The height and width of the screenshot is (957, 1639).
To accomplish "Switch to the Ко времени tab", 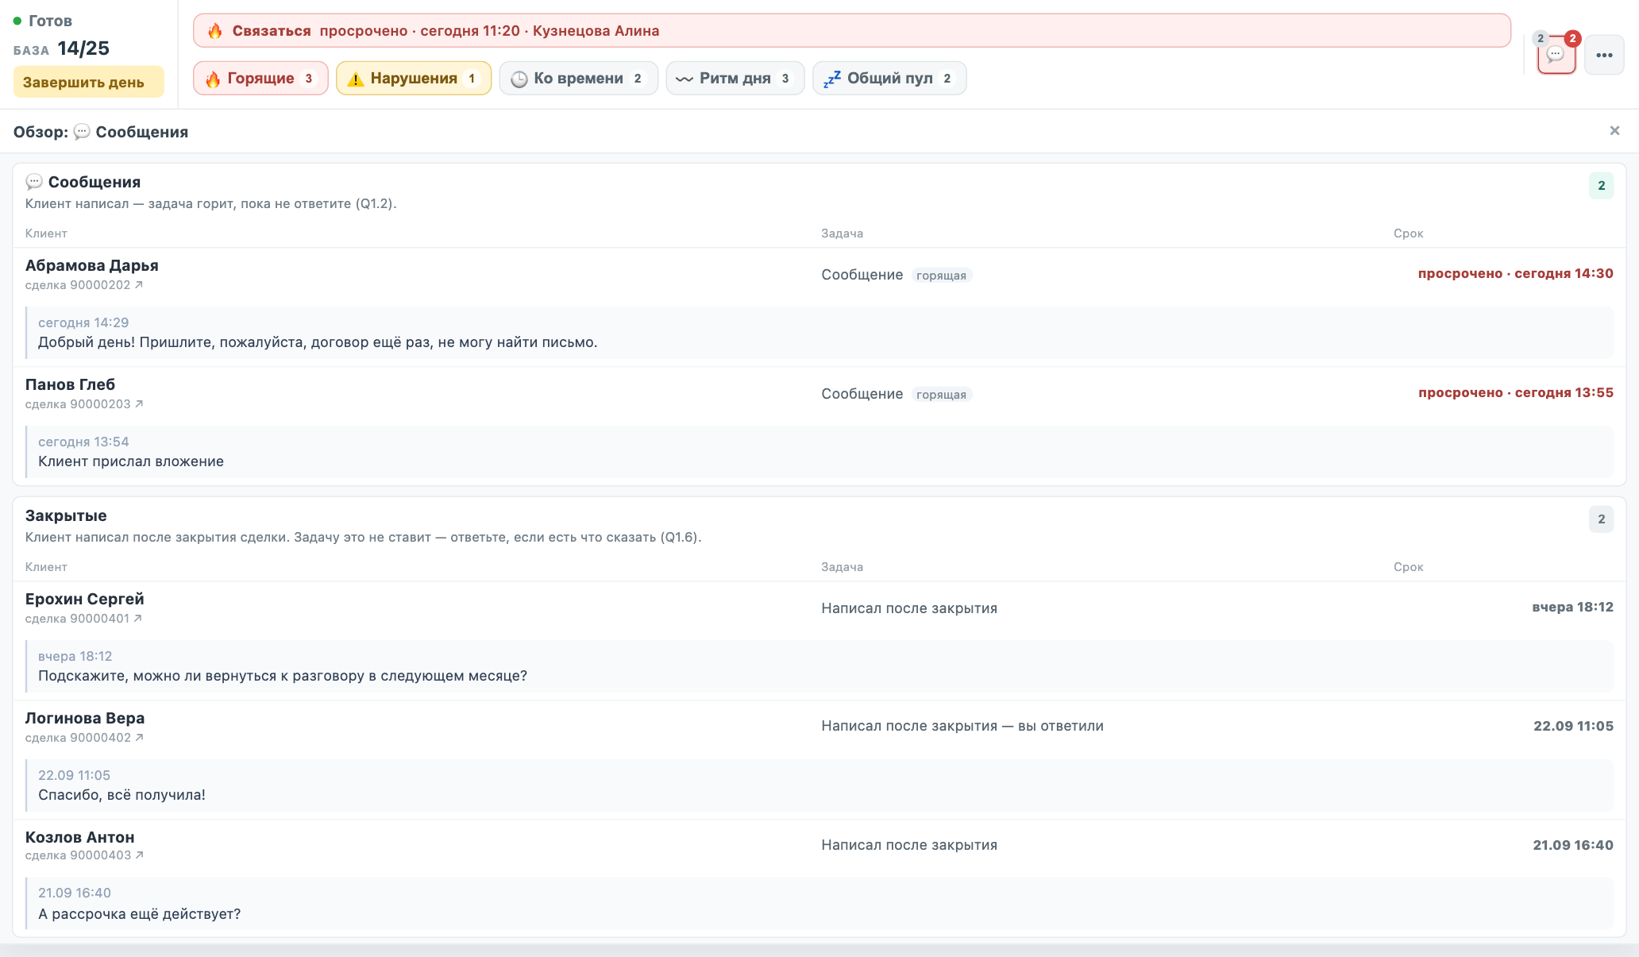I will click(x=579, y=78).
